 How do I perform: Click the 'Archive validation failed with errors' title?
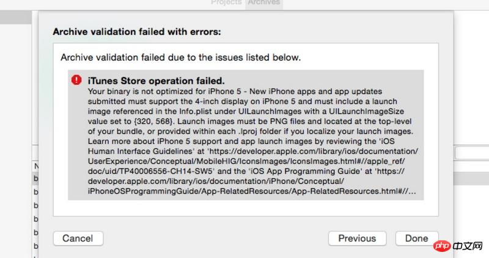[x=136, y=31]
